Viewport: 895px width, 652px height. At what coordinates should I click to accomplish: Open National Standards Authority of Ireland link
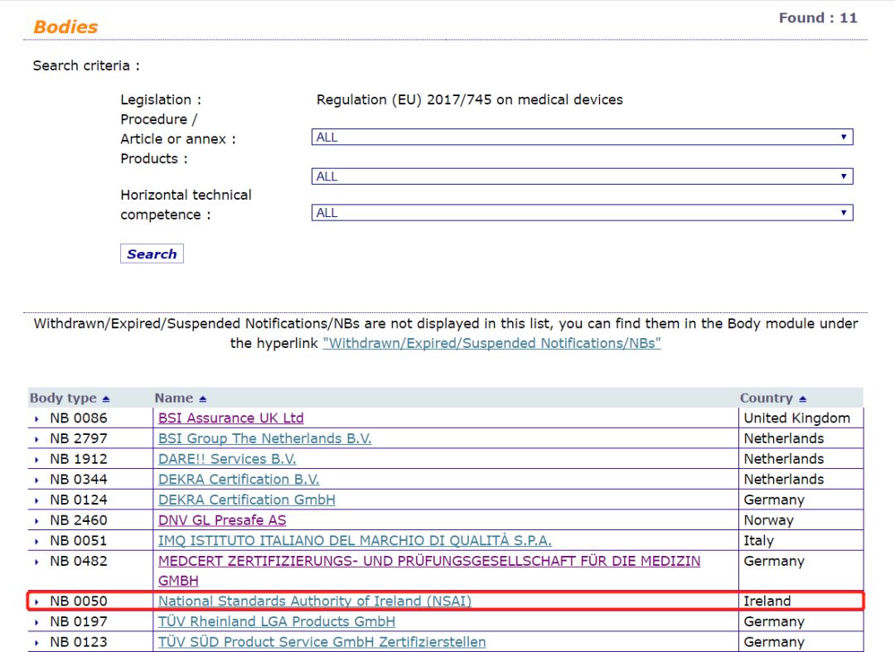point(315,601)
